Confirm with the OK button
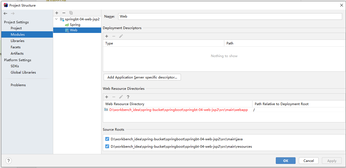The width and height of the screenshot is (346, 168). click(286, 161)
